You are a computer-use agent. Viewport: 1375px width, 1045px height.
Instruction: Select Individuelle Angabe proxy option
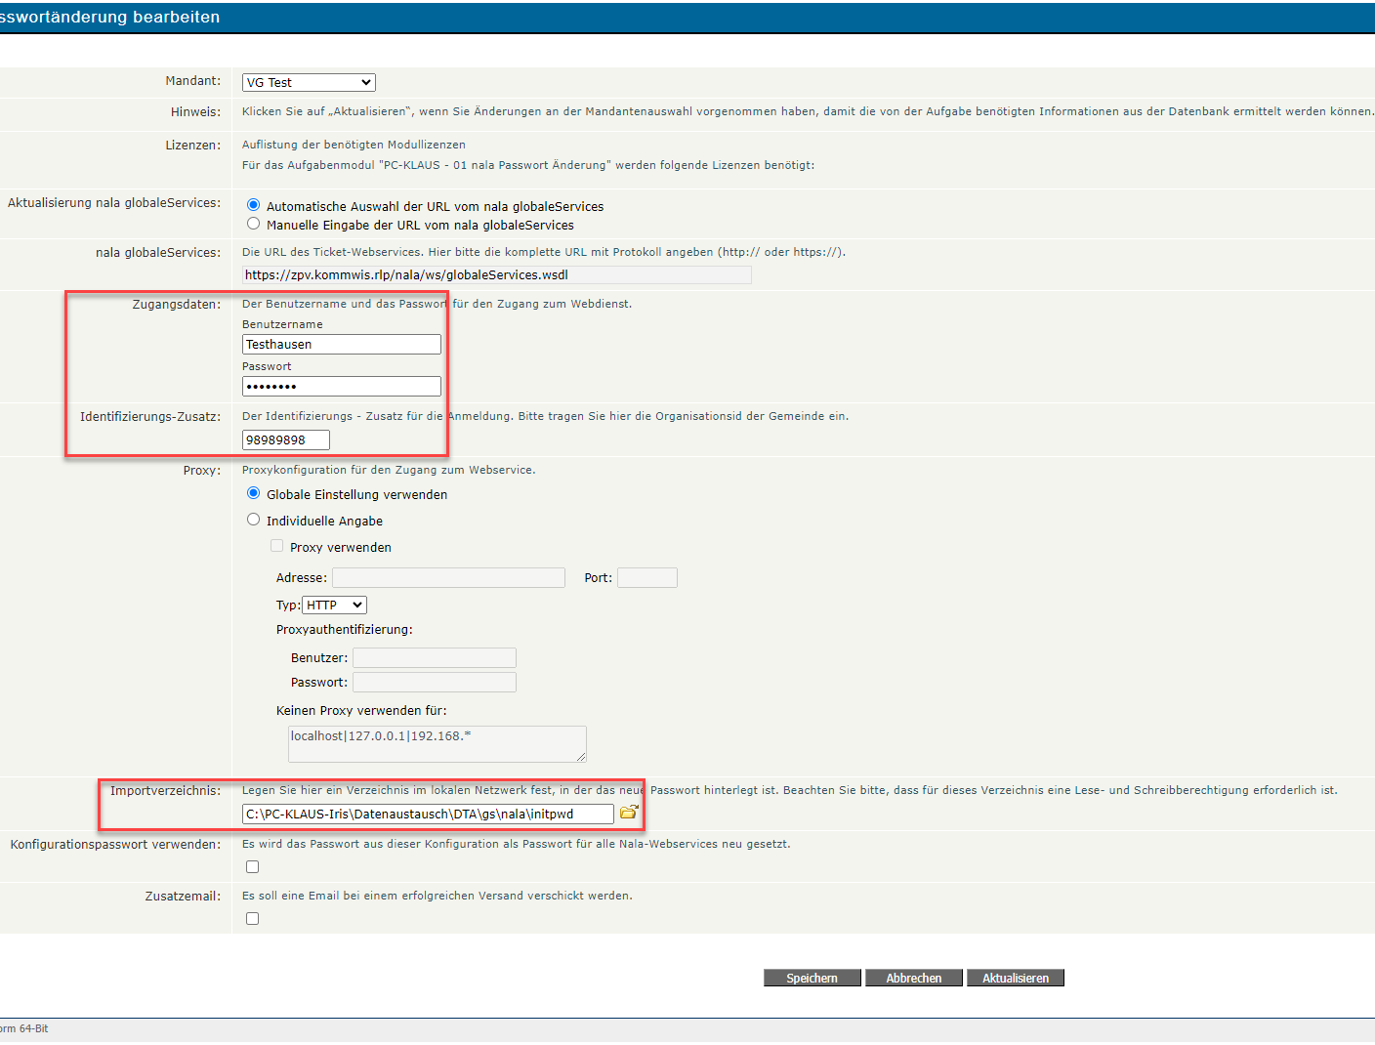[254, 520]
